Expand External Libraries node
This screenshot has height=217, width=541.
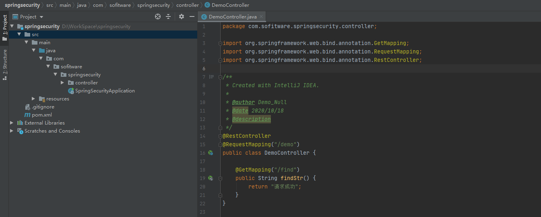[12, 123]
